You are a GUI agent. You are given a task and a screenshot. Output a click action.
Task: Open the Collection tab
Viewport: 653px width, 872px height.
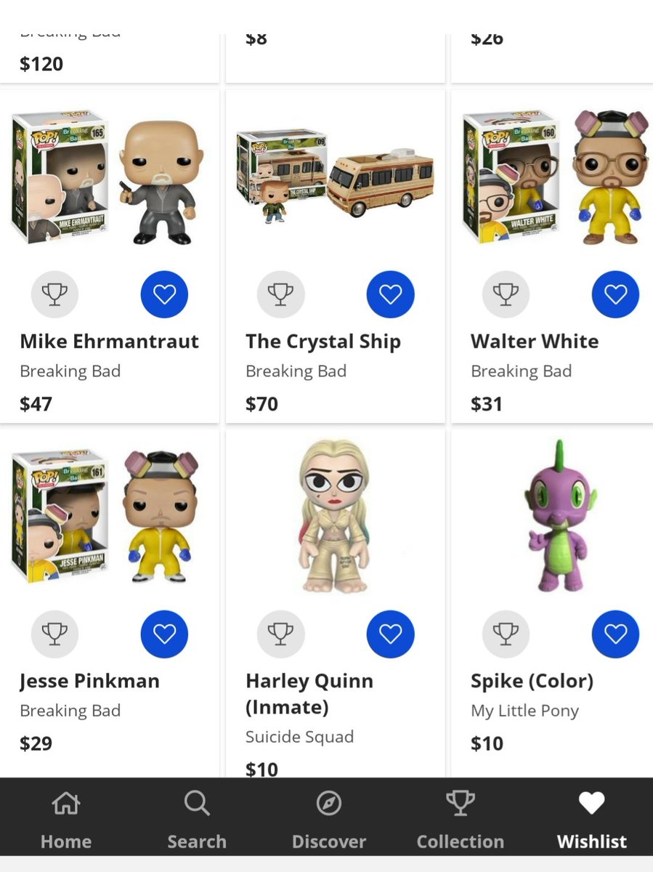(460, 820)
